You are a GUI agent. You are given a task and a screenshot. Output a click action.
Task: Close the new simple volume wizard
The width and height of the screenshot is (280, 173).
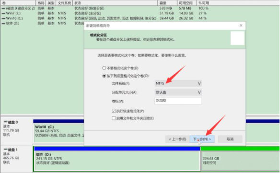tap(241, 25)
